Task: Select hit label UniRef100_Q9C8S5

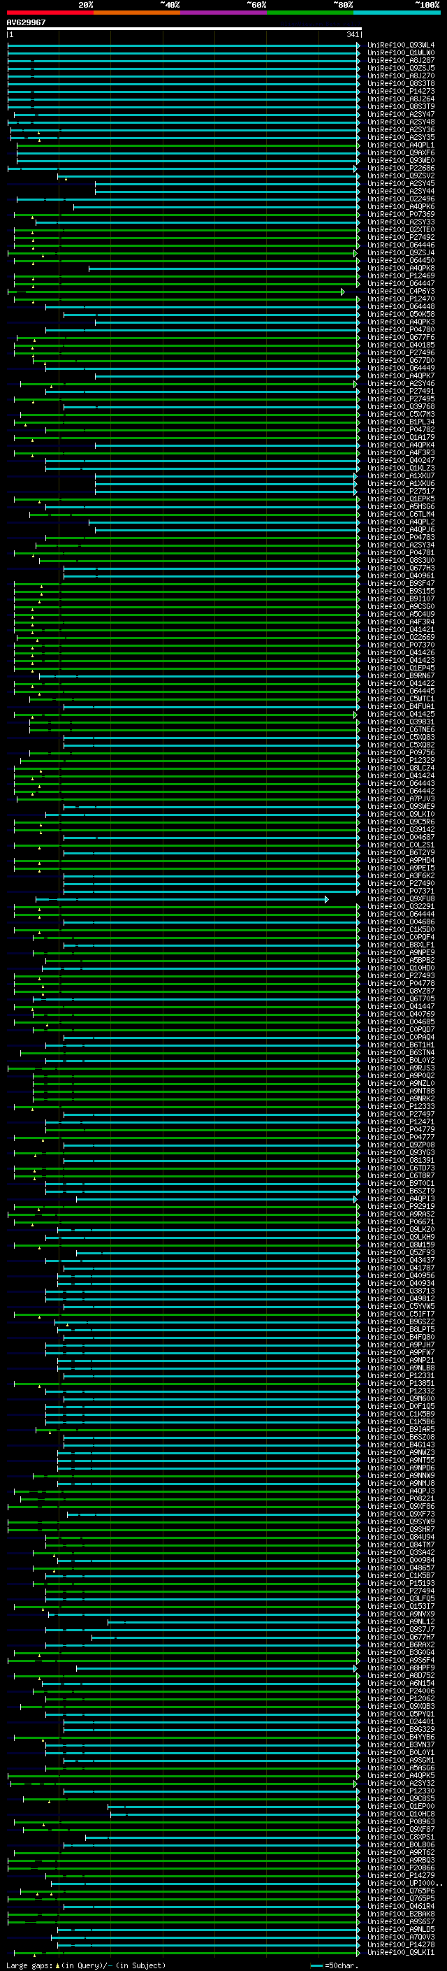Action: pos(401,1798)
